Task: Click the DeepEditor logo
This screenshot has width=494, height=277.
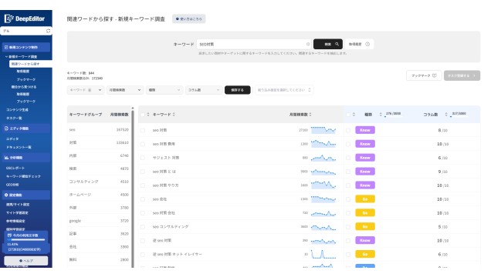Action: tap(25, 18)
